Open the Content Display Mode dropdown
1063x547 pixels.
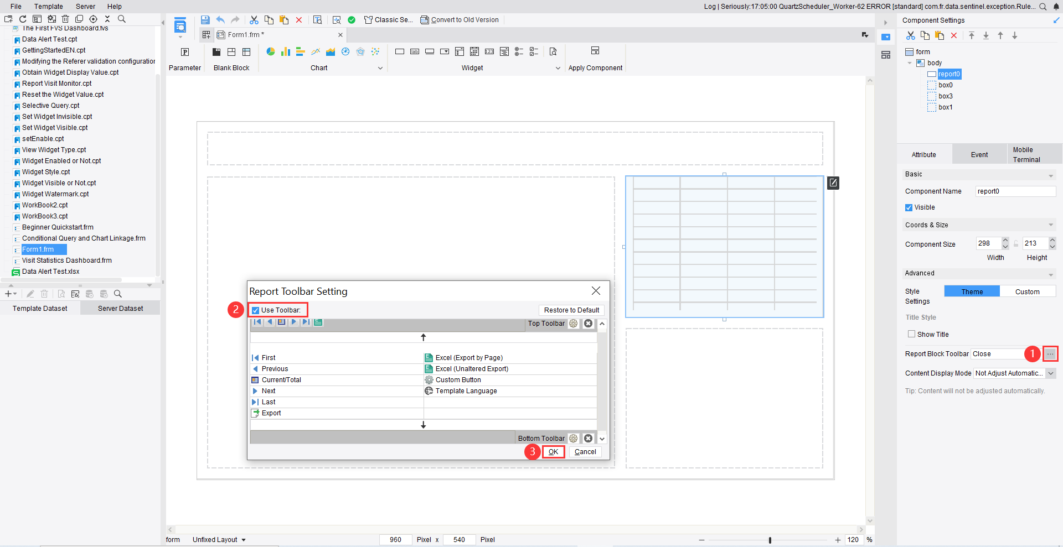pyautogui.click(x=1051, y=373)
